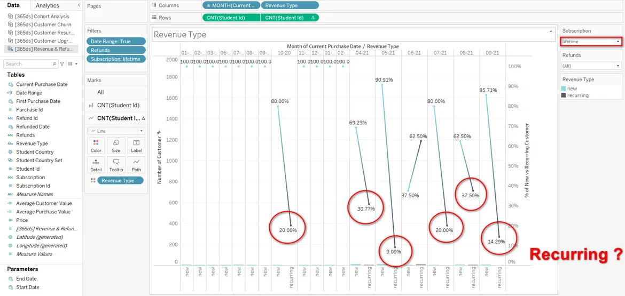Click the filter icon beside search box
The width and height of the screenshot is (625, 296).
click(x=62, y=64)
